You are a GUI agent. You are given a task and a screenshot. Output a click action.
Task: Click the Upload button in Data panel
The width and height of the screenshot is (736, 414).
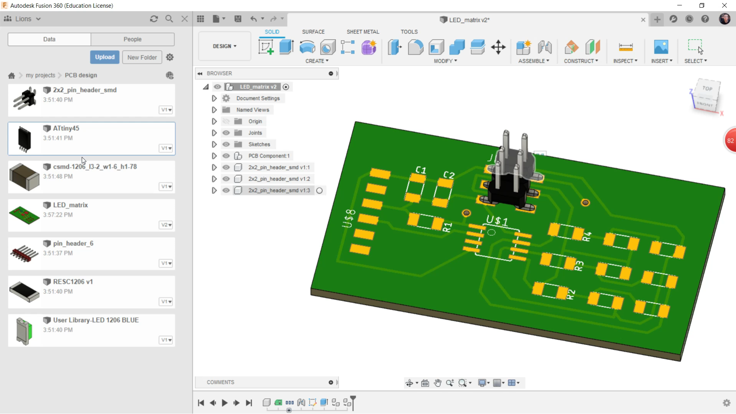pos(104,57)
